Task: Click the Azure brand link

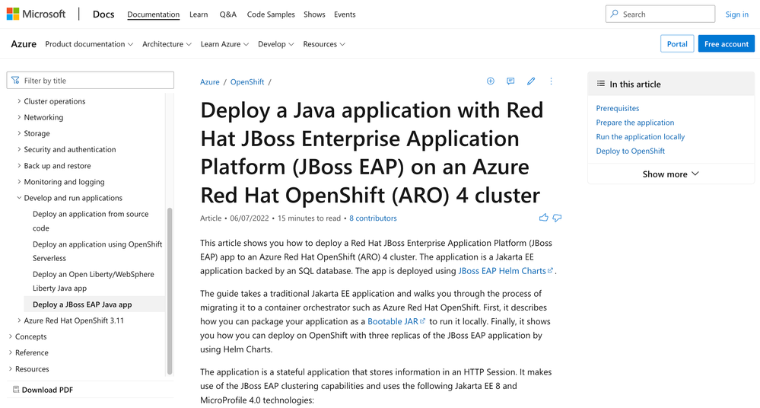Action: click(x=24, y=43)
